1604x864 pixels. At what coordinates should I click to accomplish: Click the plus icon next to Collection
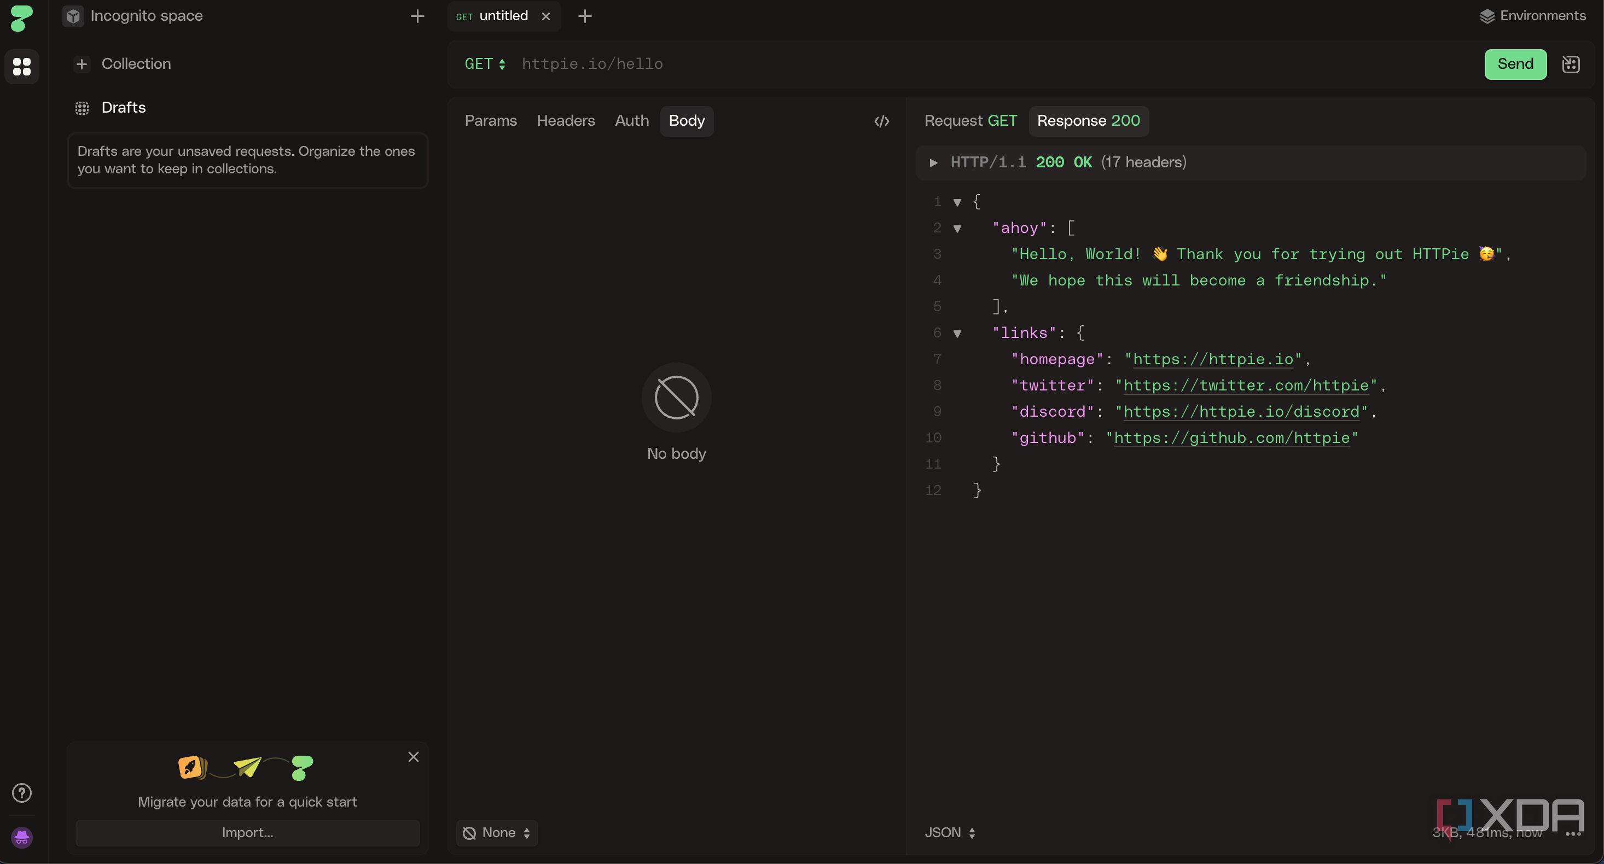click(82, 64)
